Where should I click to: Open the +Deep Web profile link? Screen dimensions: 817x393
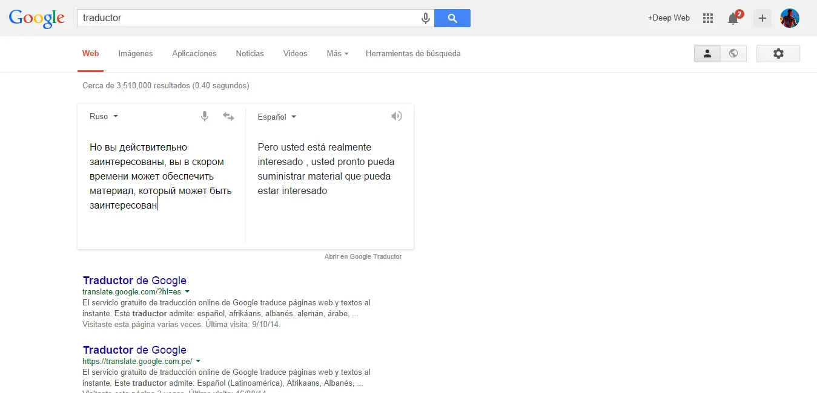click(x=669, y=18)
